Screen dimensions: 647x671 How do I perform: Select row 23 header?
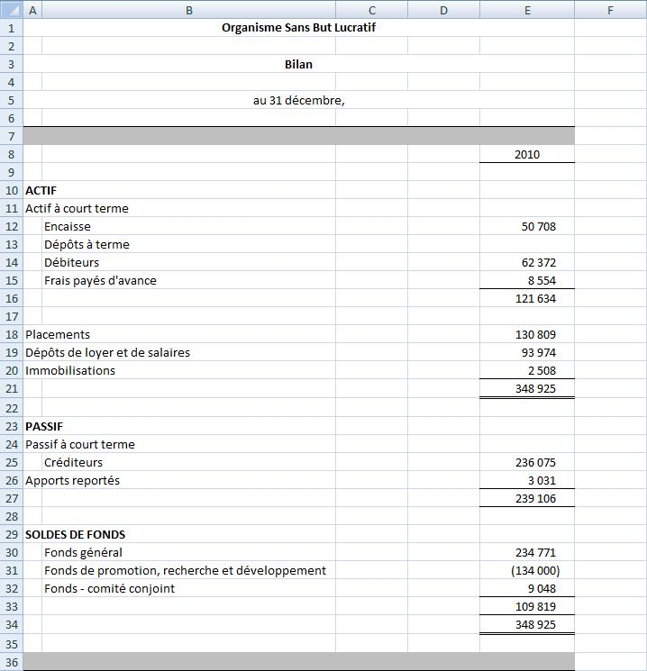point(11,426)
